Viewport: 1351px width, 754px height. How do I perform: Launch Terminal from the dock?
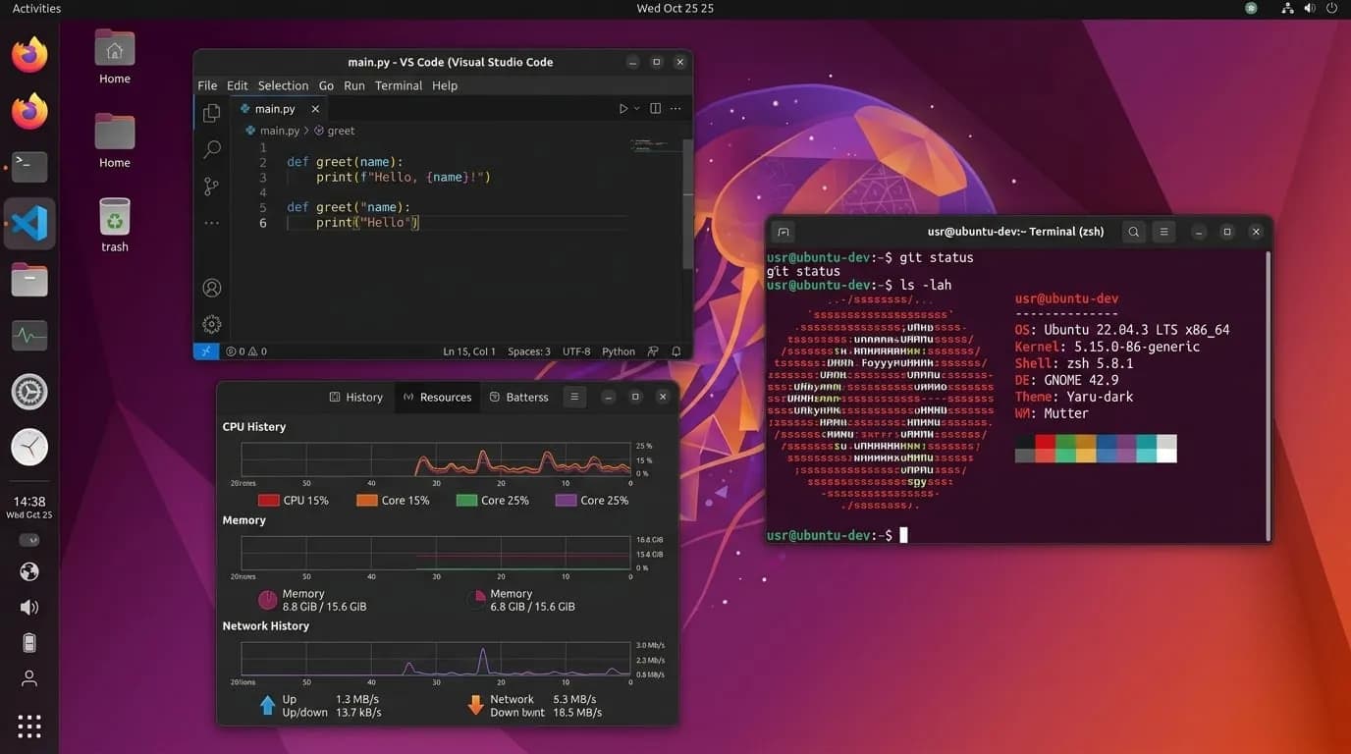coord(29,167)
